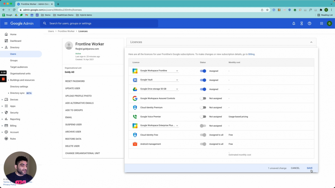Open the HealthCare Demo bookmark folder

63,15
